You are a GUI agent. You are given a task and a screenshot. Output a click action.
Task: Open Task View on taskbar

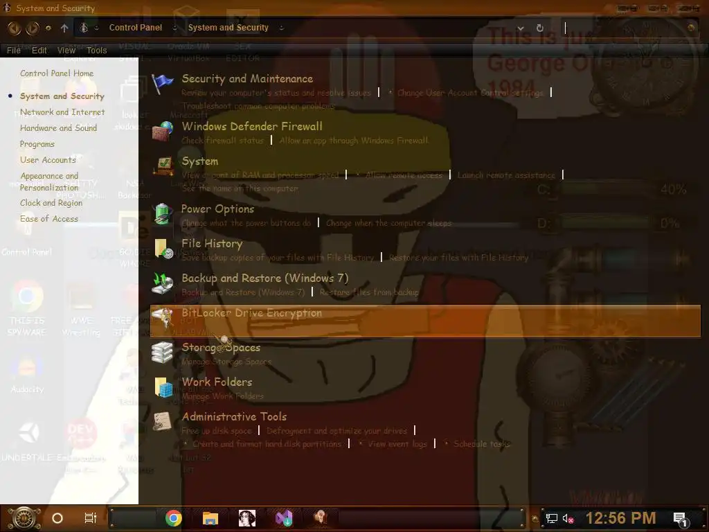point(91,518)
